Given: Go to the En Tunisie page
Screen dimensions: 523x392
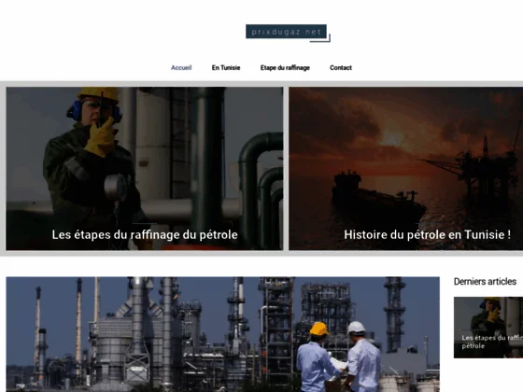Looking at the screenshot, I should [x=226, y=67].
